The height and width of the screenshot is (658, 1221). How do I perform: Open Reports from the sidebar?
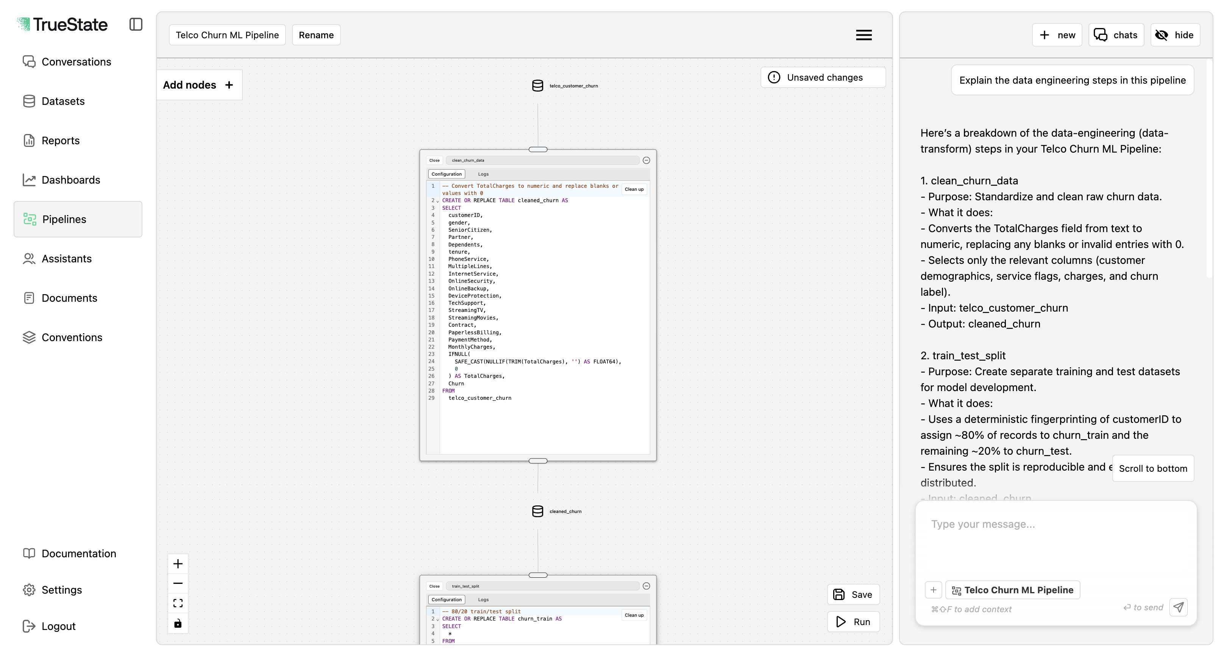click(60, 140)
